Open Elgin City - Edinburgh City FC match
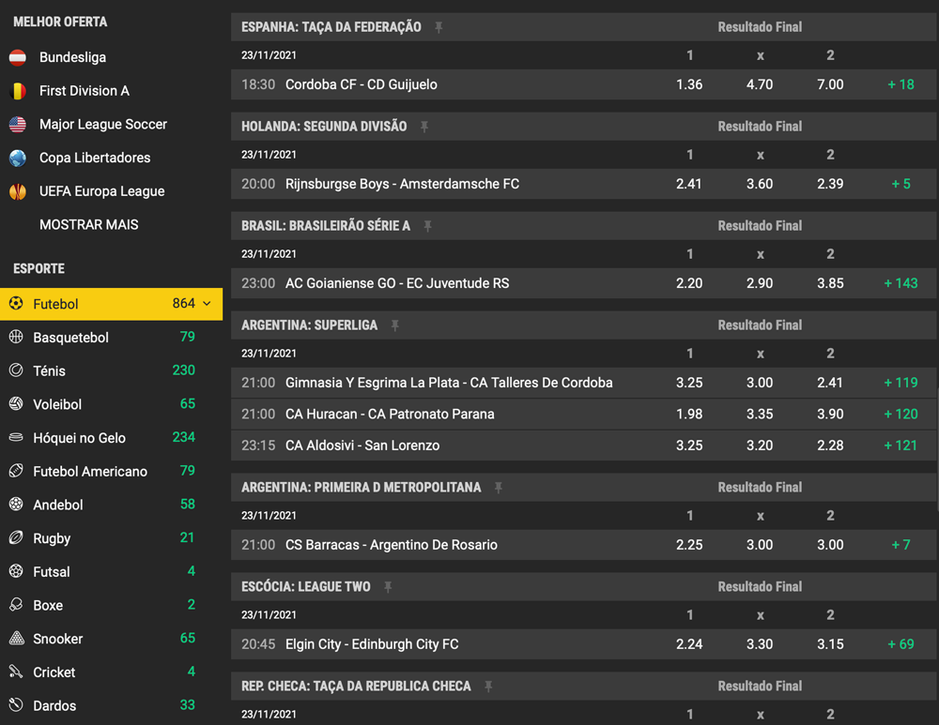The width and height of the screenshot is (939, 725). tap(372, 644)
